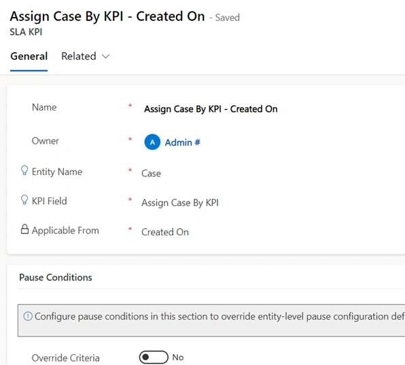Click the Name field value

[211, 109]
